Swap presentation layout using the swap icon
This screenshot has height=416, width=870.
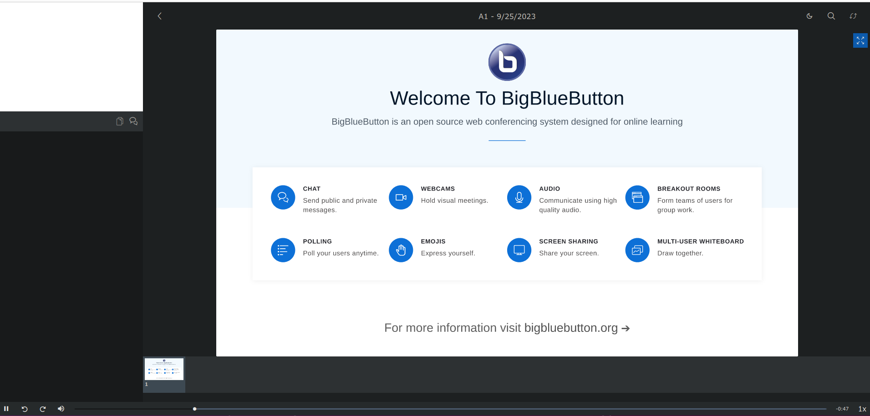click(853, 16)
